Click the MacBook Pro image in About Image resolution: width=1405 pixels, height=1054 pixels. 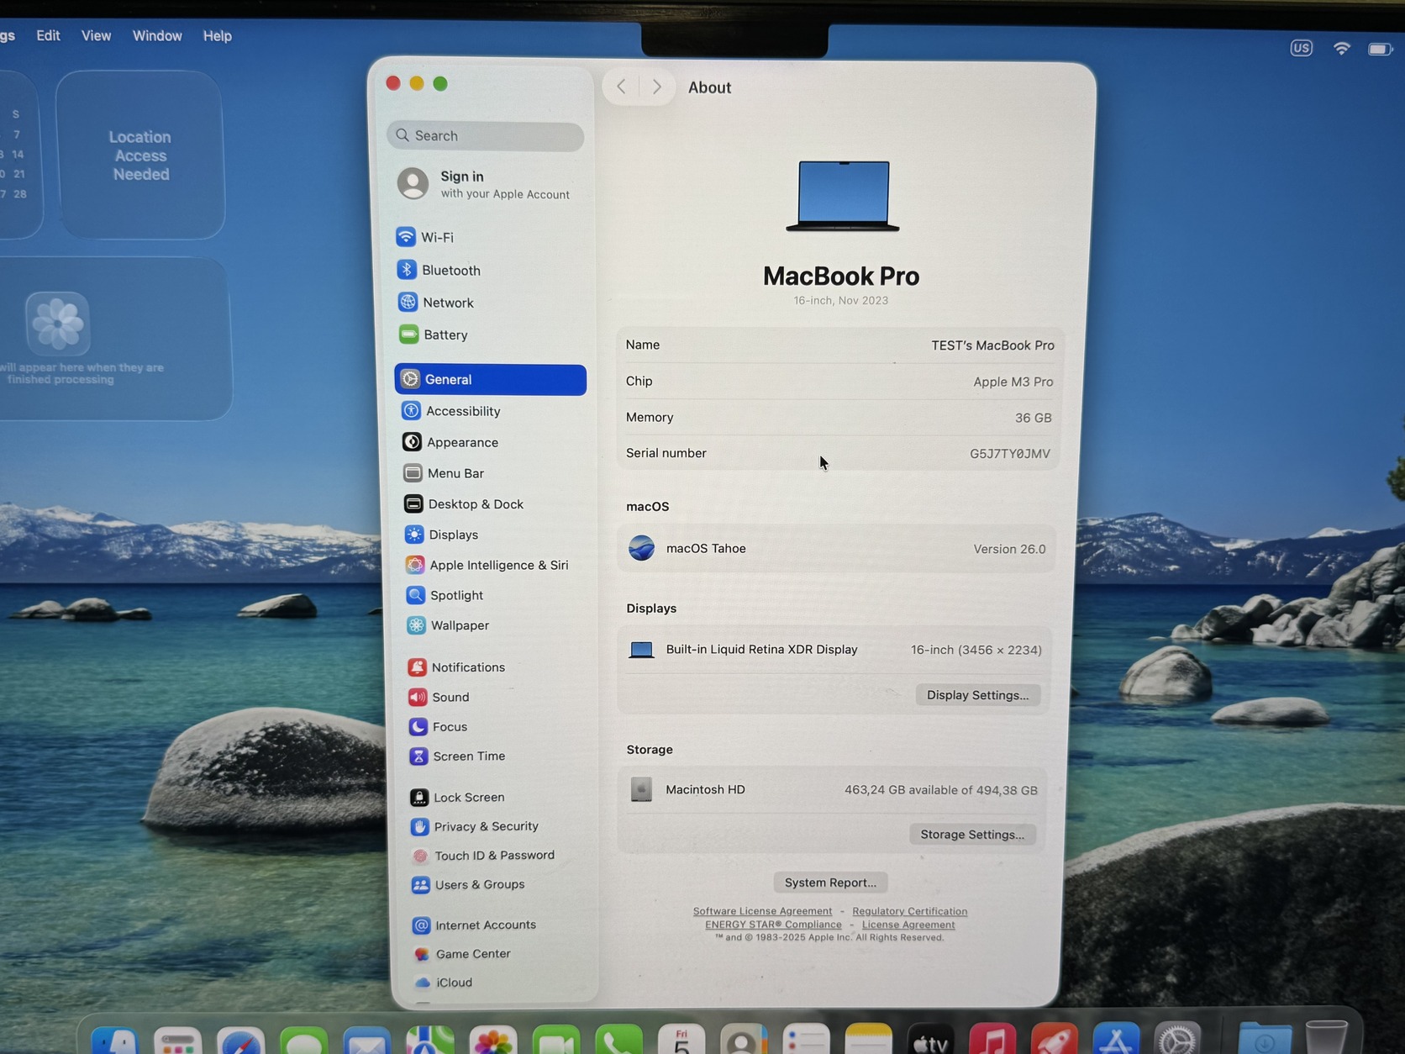(x=843, y=196)
